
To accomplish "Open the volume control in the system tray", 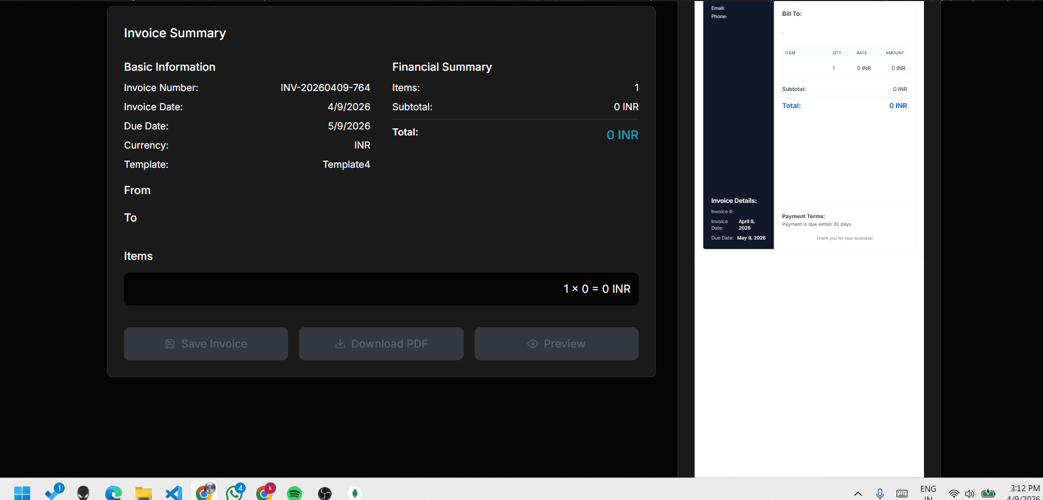I will [x=970, y=493].
